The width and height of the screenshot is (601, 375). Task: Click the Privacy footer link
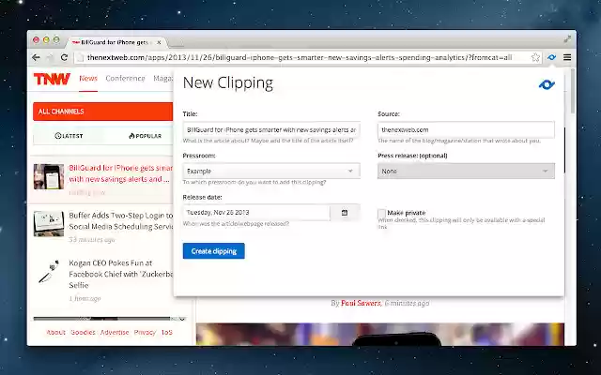(x=145, y=332)
